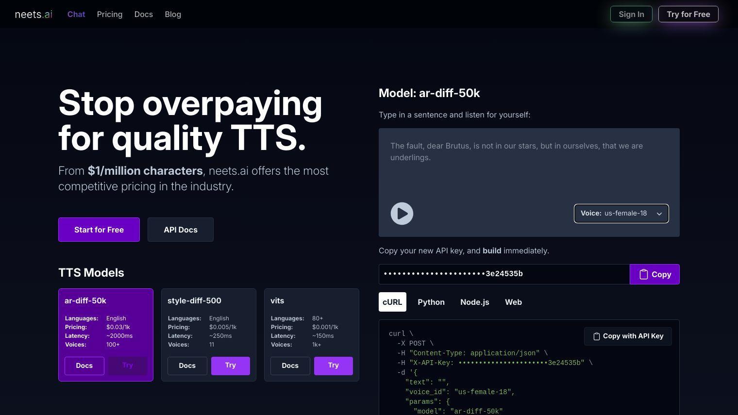Screen dimensions: 738x415
Task: Click Start for Free button
Action: tap(99, 230)
